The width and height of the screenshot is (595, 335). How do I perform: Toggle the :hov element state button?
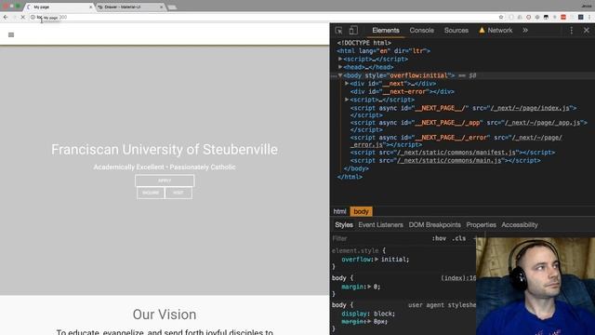(439, 238)
